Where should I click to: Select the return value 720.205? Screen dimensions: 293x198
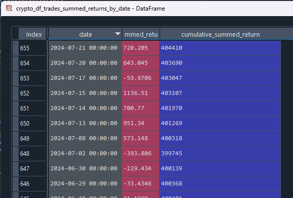point(140,48)
